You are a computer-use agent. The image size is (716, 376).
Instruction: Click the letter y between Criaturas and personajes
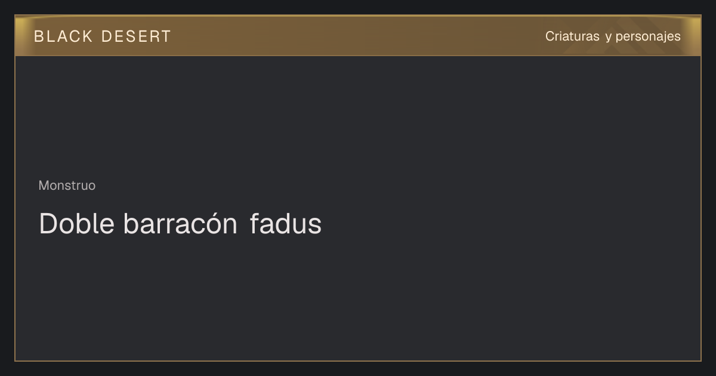pyautogui.click(x=608, y=37)
